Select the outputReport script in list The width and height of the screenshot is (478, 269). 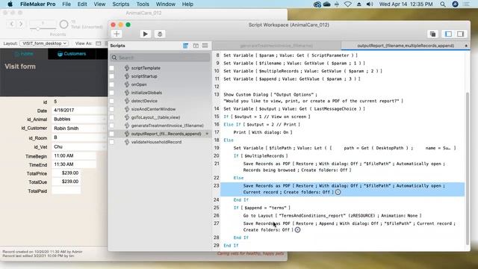(166, 134)
